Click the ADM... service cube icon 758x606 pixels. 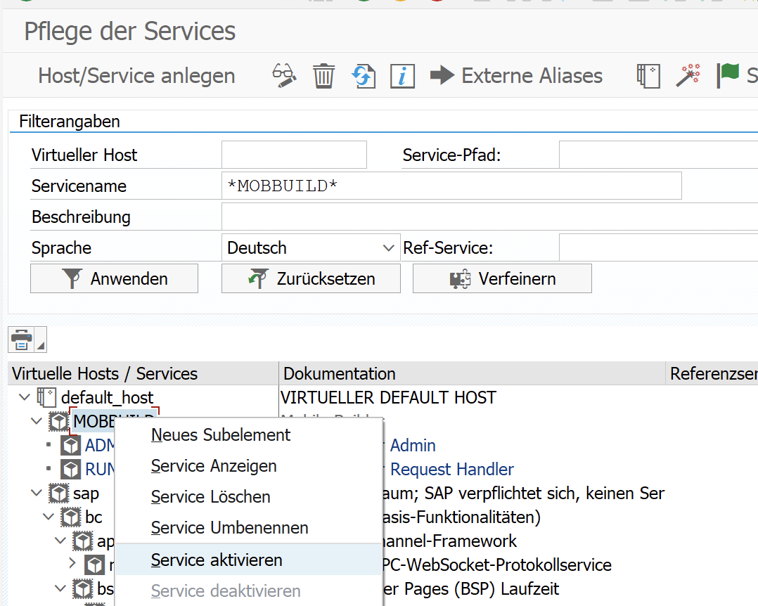(x=70, y=445)
